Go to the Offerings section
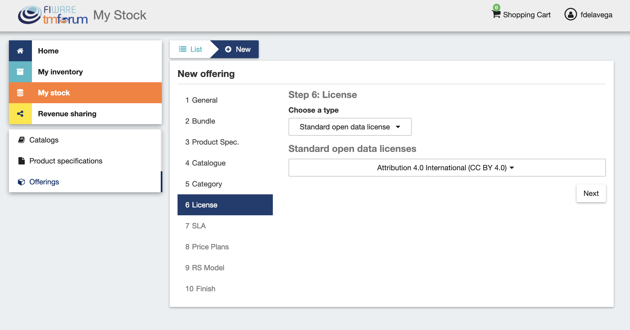This screenshot has height=330, width=630. pyautogui.click(x=44, y=182)
